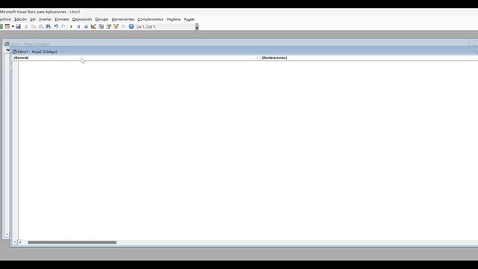
Task: Click the View Microsoft Excel icon
Action: (1, 27)
